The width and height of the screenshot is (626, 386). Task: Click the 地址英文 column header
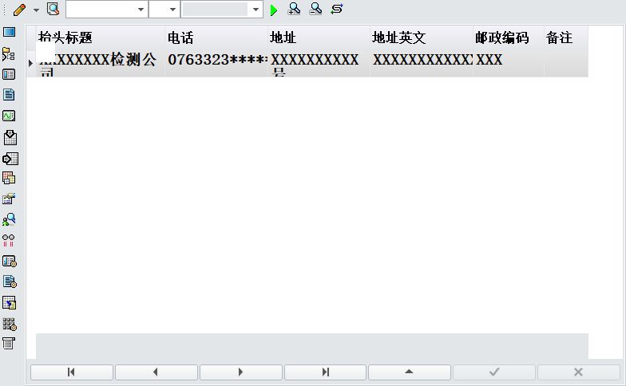pyautogui.click(x=422, y=37)
